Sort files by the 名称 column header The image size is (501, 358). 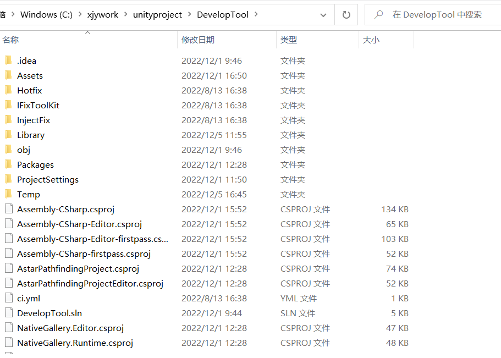pyautogui.click(x=10, y=40)
